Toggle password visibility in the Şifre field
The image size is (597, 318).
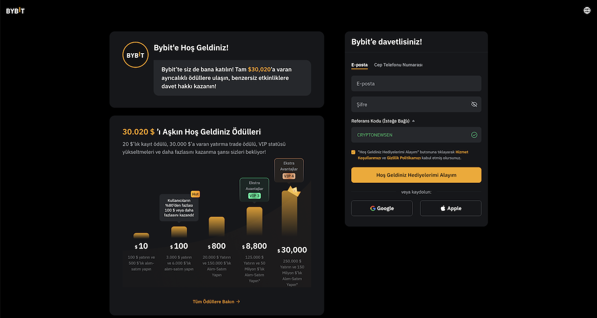[x=473, y=104]
